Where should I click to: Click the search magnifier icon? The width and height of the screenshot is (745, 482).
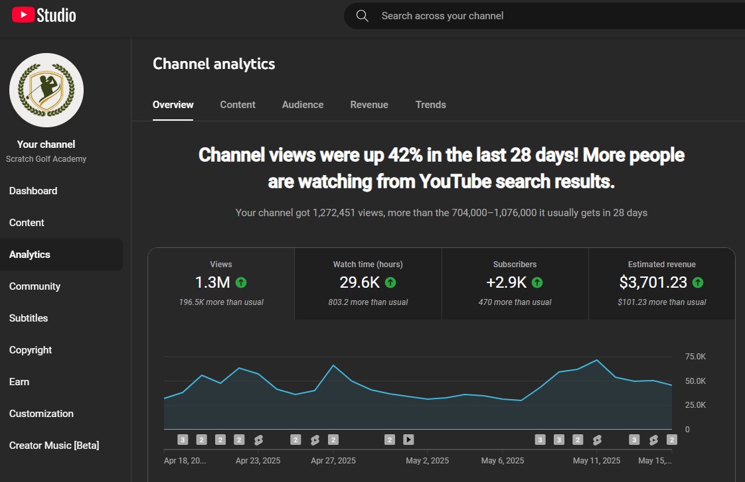click(x=363, y=16)
